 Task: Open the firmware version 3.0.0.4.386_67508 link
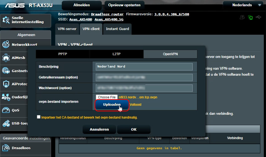[172, 14]
